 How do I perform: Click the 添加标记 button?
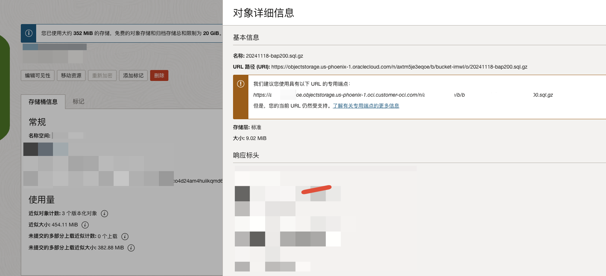click(133, 75)
